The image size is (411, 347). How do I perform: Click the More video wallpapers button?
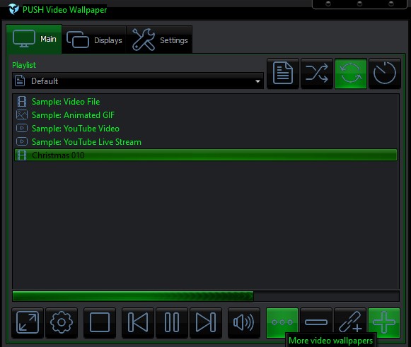tap(282, 322)
